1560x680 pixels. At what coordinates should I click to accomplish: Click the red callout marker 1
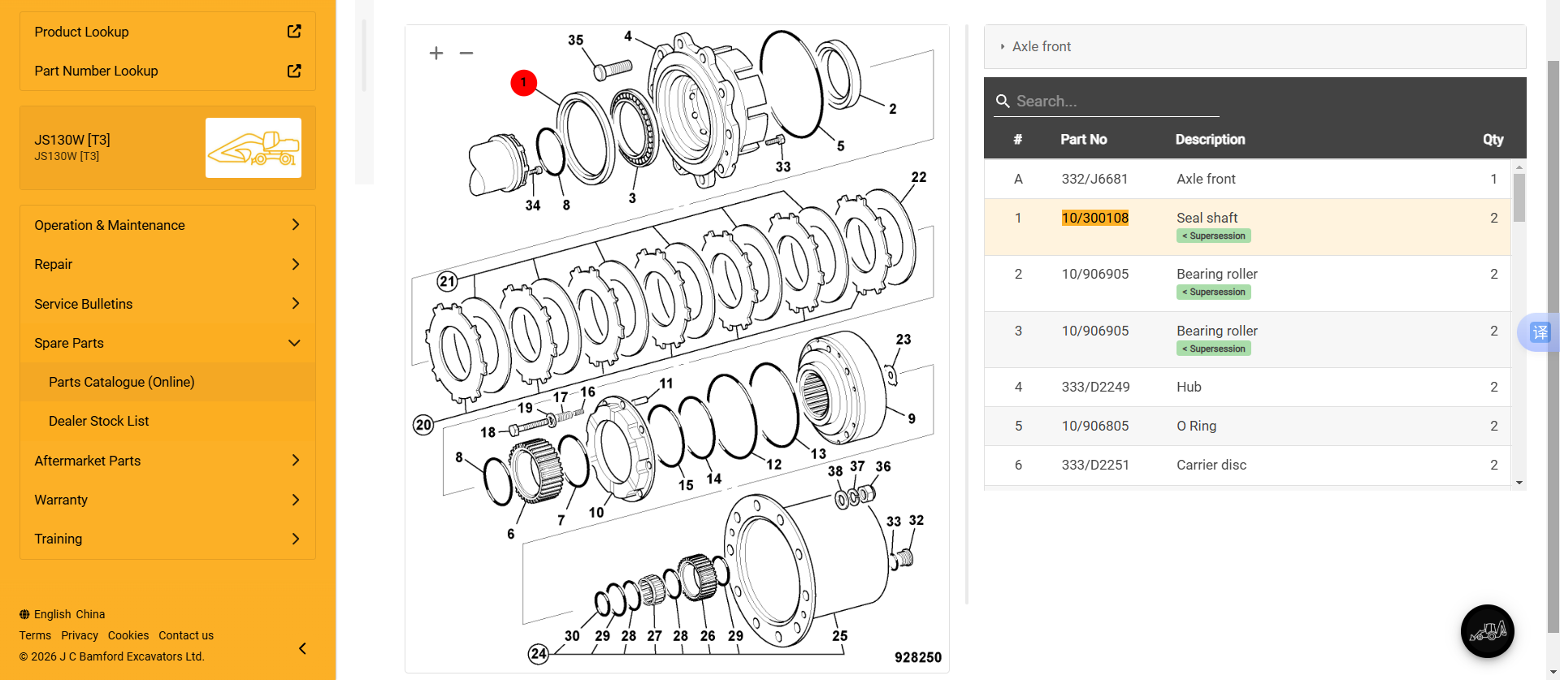[x=523, y=82]
